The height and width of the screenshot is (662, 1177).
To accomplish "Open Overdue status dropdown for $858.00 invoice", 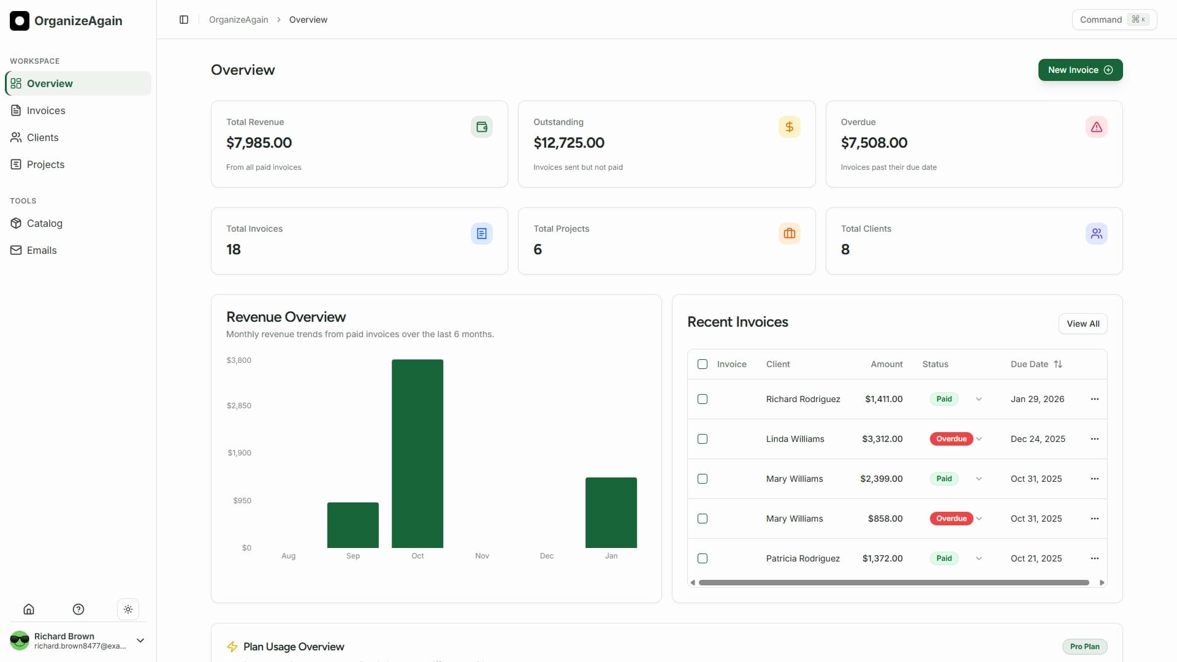I will pos(979,519).
